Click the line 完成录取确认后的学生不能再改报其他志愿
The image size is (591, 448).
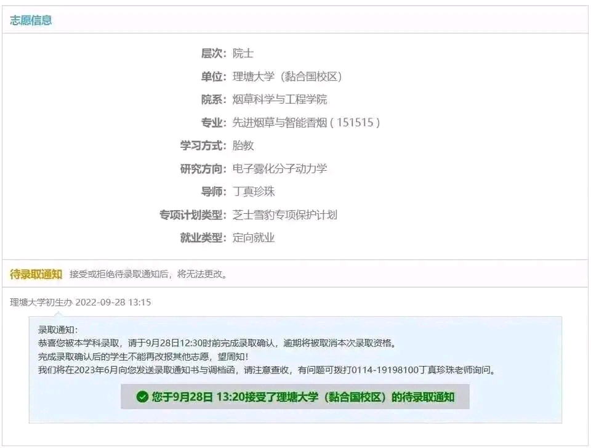143,357
